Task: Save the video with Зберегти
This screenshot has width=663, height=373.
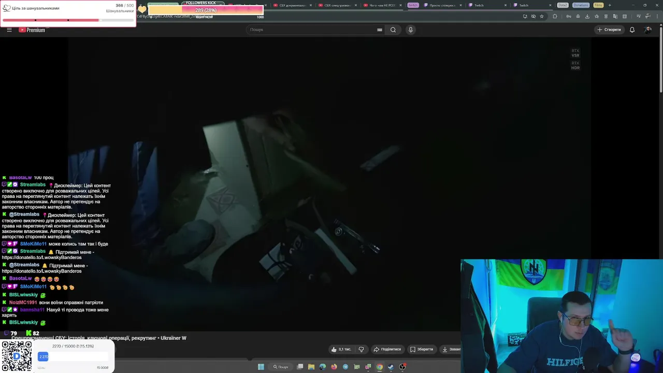Action: click(x=422, y=349)
